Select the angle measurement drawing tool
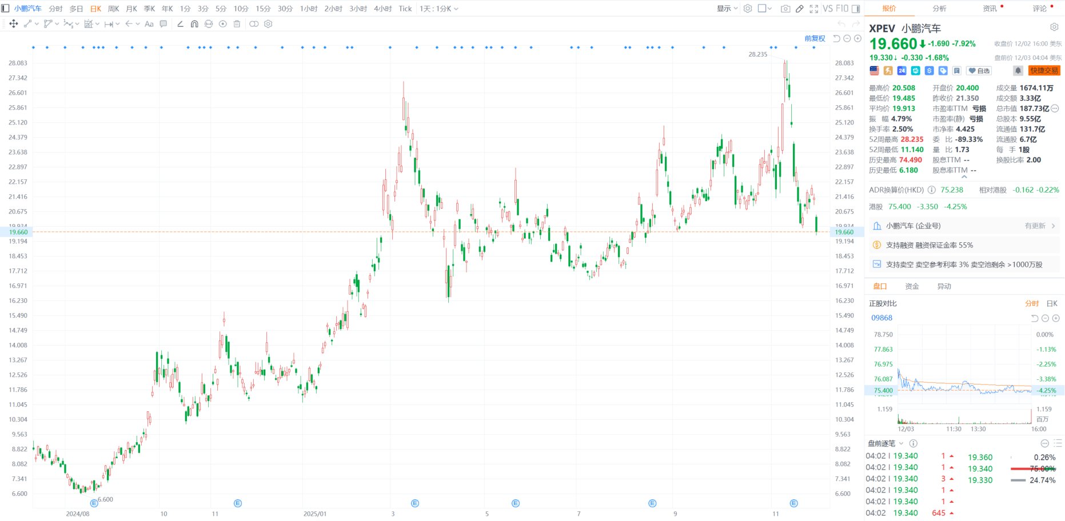 (180, 24)
